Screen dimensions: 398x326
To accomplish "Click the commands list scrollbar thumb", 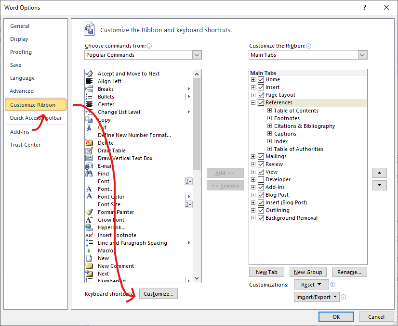I will point(197,124).
